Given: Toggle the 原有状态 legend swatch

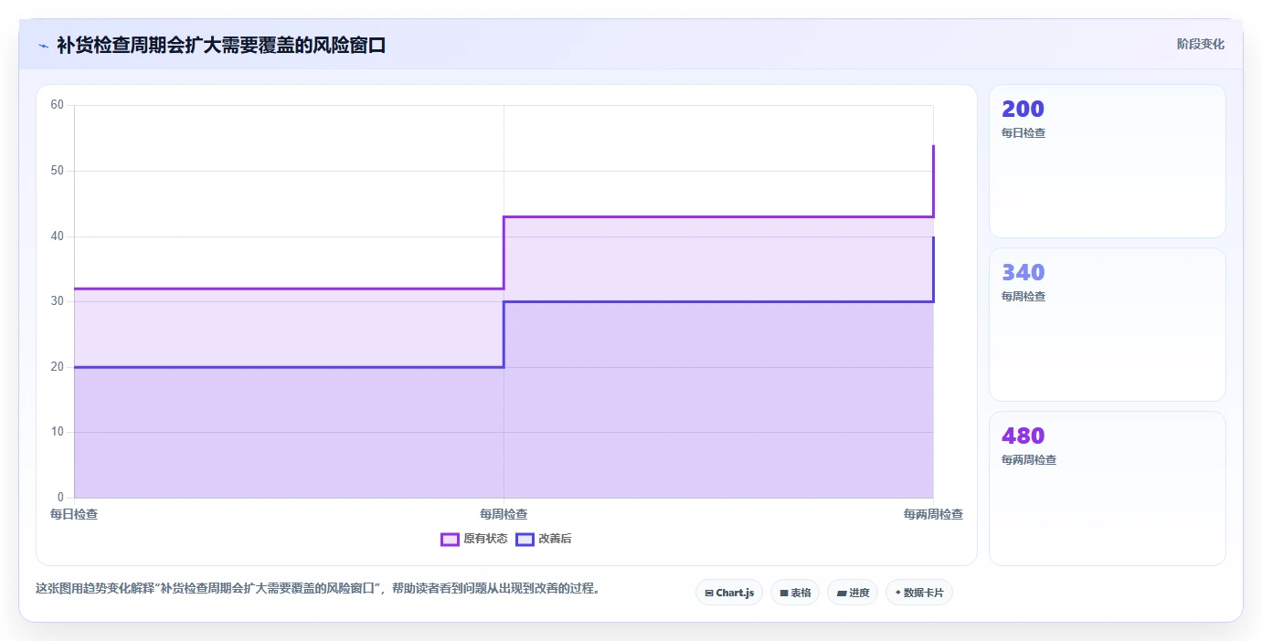Looking at the screenshot, I should pyautogui.click(x=450, y=539).
